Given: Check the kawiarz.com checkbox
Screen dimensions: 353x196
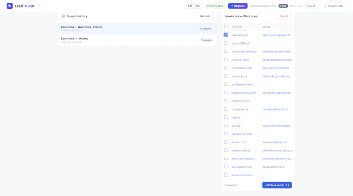Looking at the screenshot, I should (226, 142).
